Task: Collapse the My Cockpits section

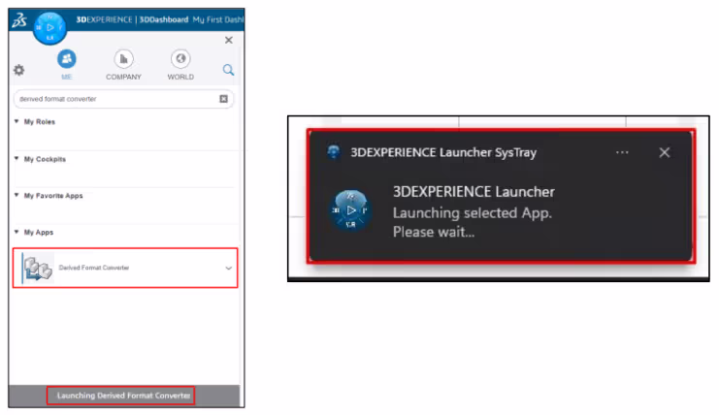Action: tap(16, 158)
